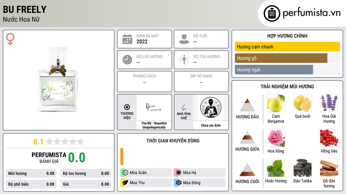Click the Thời gian khuyên dùng heading
The height and width of the screenshot is (194, 346).
tap(173, 141)
